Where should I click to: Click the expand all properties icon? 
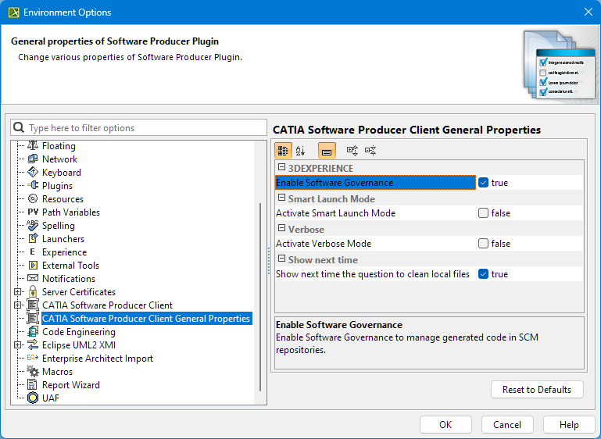coord(352,151)
